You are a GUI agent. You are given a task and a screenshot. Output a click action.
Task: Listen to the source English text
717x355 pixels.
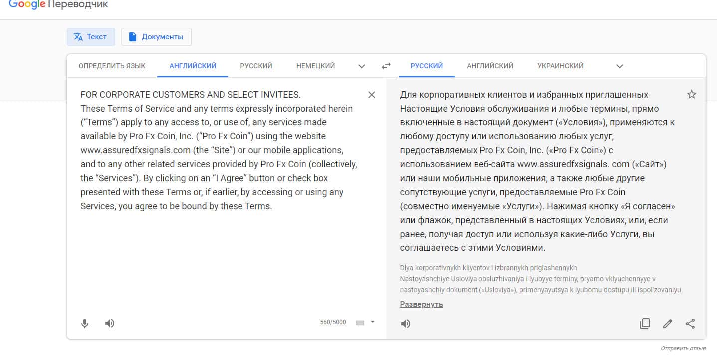click(x=110, y=323)
